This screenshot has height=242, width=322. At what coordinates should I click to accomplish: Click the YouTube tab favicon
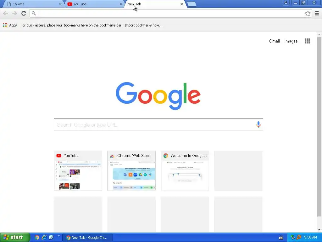pos(70,4)
